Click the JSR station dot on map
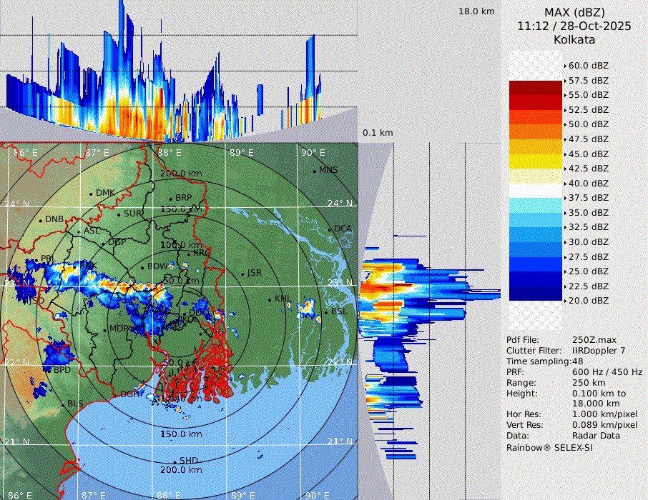The width and height of the screenshot is (648, 500). click(x=242, y=274)
